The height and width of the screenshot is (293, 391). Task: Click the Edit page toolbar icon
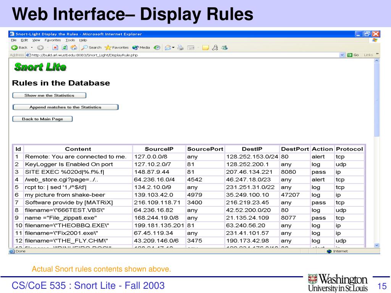pyautogui.click(x=191, y=47)
